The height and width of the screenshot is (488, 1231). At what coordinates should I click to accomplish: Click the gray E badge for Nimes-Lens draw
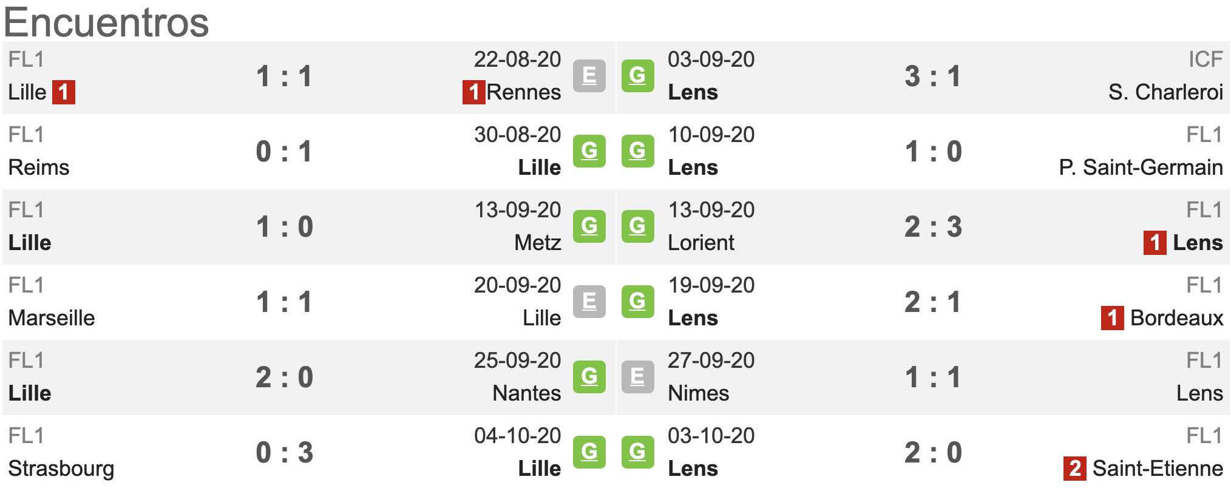pos(637,377)
